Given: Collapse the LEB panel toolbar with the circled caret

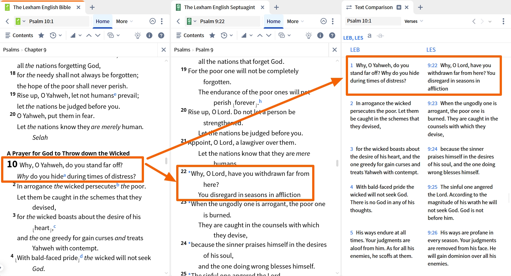Looking at the screenshot, I should 153,21.
